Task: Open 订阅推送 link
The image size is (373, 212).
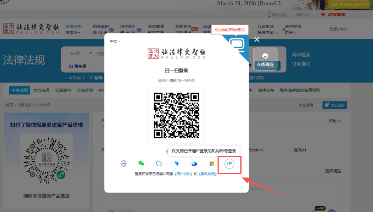Action: click(x=301, y=64)
